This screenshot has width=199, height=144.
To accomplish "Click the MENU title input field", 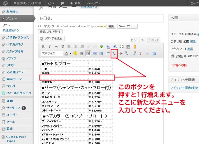I will pos(101,18).
